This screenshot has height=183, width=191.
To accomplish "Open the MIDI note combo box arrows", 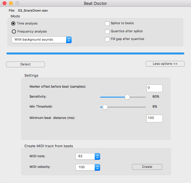I will tap(97, 156).
